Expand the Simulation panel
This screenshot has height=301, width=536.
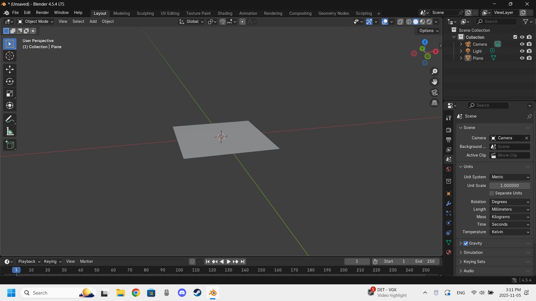[x=473, y=253]
